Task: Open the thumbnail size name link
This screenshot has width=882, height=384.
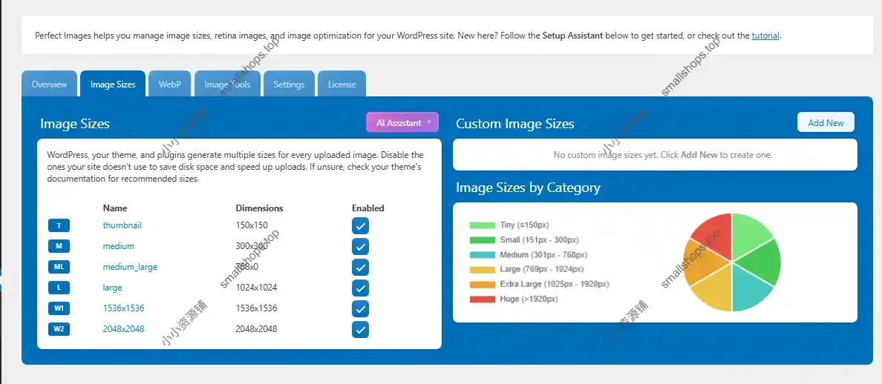Action: coord(122,225)
